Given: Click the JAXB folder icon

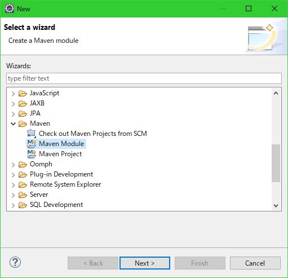Looking at the screenshot, I should point(23,103).
